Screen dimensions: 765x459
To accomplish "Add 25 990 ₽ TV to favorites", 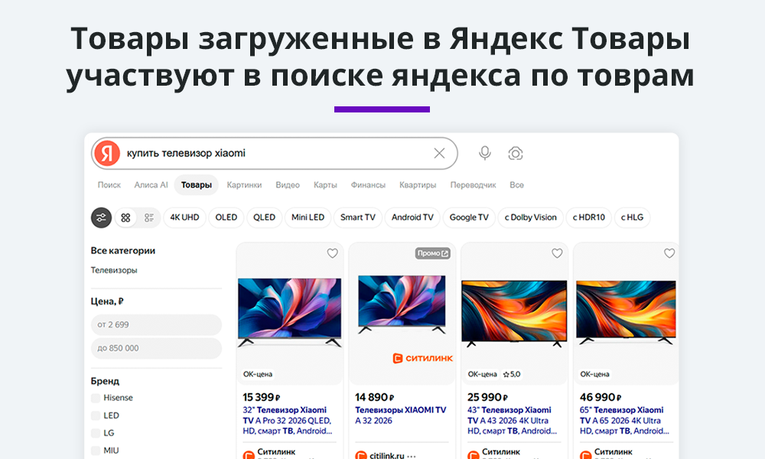I will [x=557, y=253].
